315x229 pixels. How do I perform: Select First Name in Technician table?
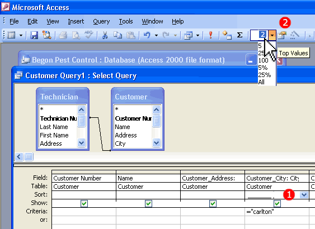tap(54, 135)
